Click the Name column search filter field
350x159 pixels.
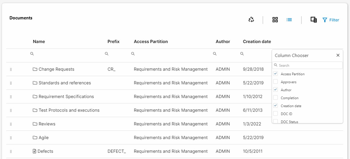click(x=66, y=54)
